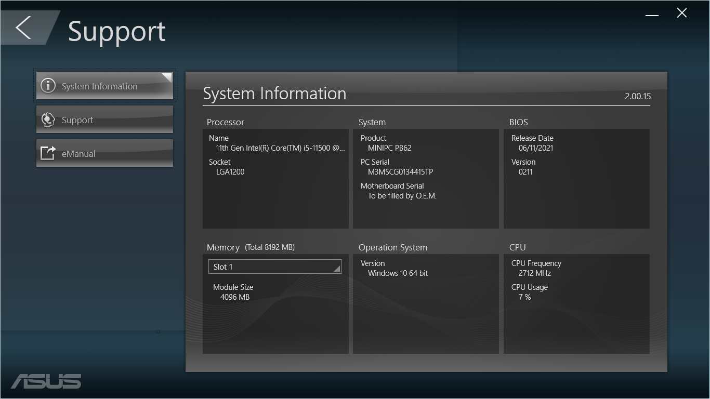
Task: Go back using the arrow icon
Action: [x=23, y=27]
